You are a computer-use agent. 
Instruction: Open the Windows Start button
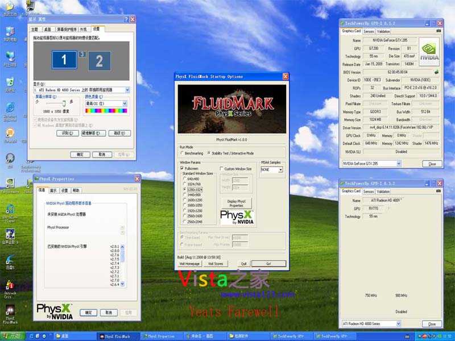tap(13, 336)
